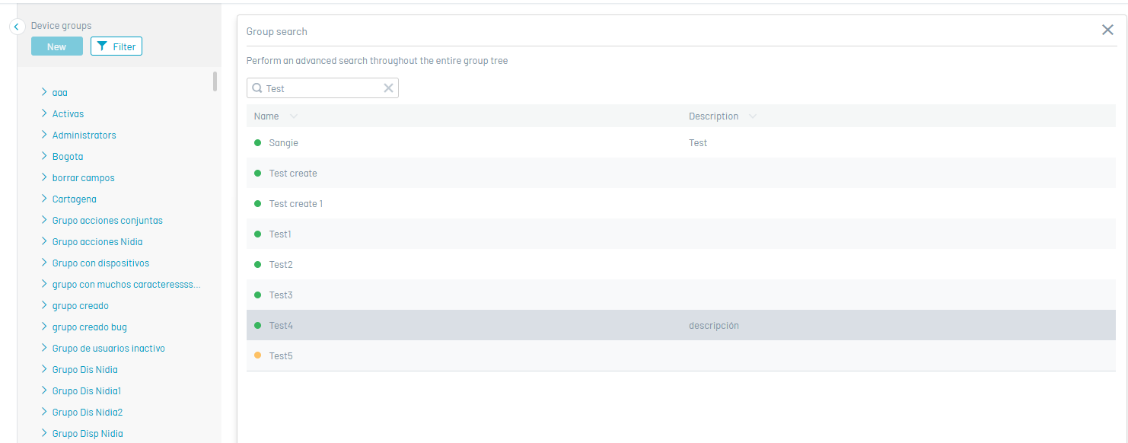The image size is (1128, 443).
Task: Click the magnifier icon in search box
Action: tap(257, 88)
